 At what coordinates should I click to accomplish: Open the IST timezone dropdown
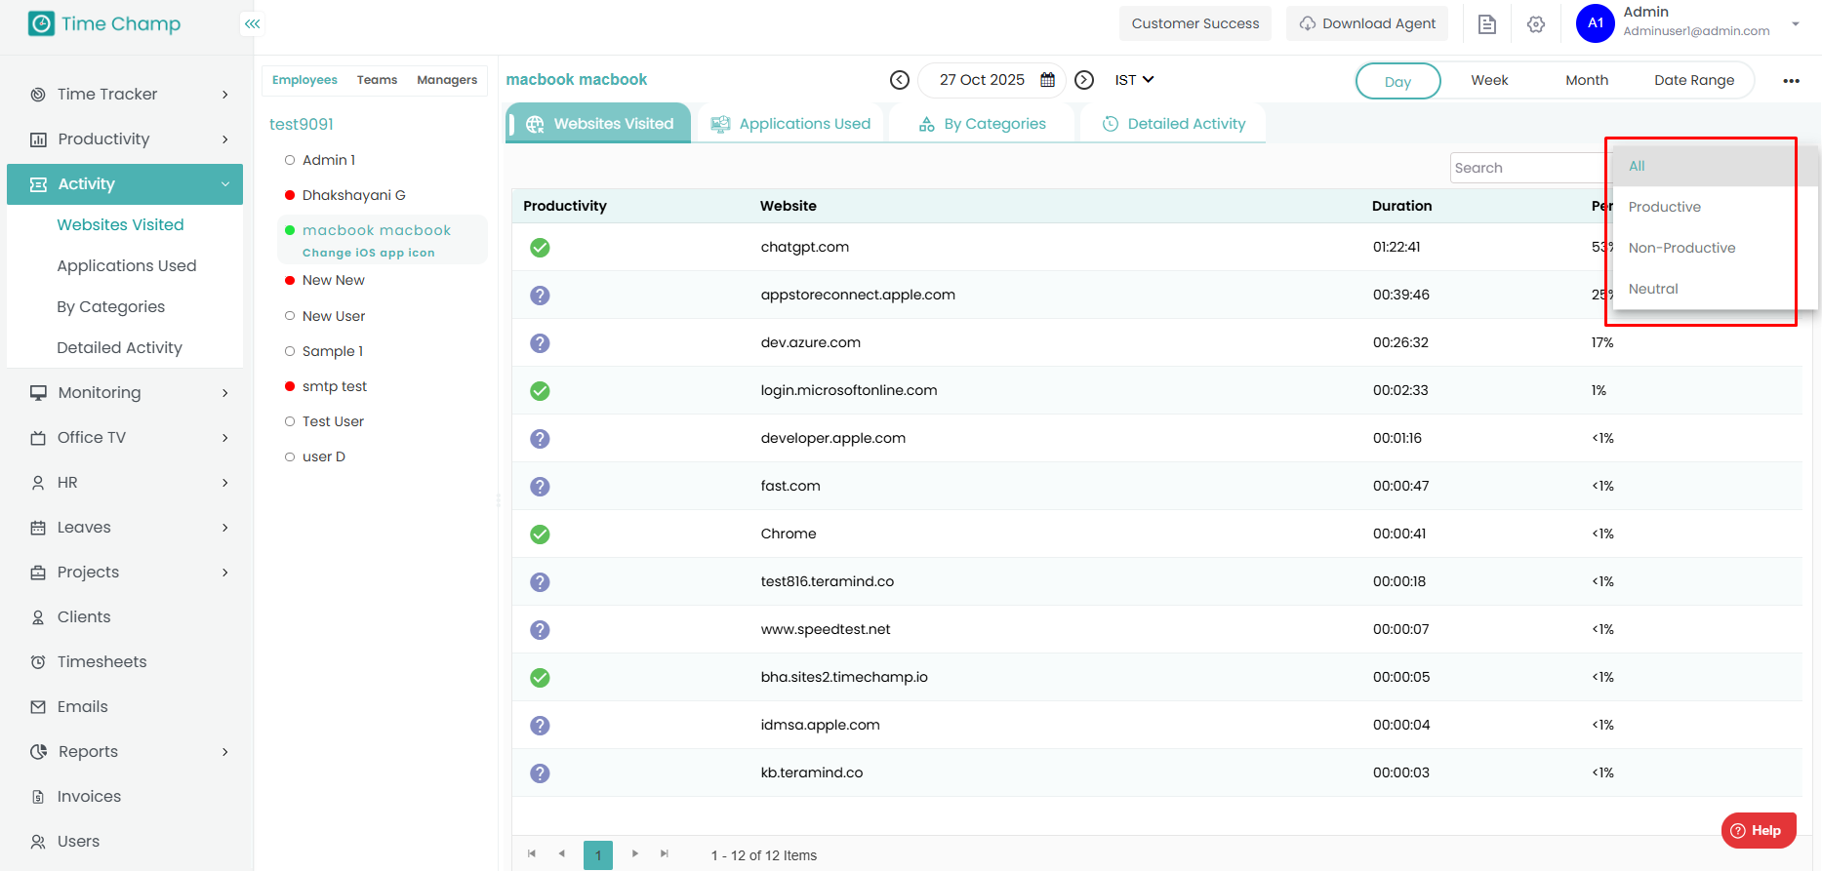(1134, 80)
